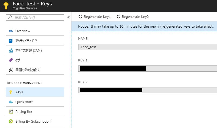Click the NAME label

click(x=83, y=39)
